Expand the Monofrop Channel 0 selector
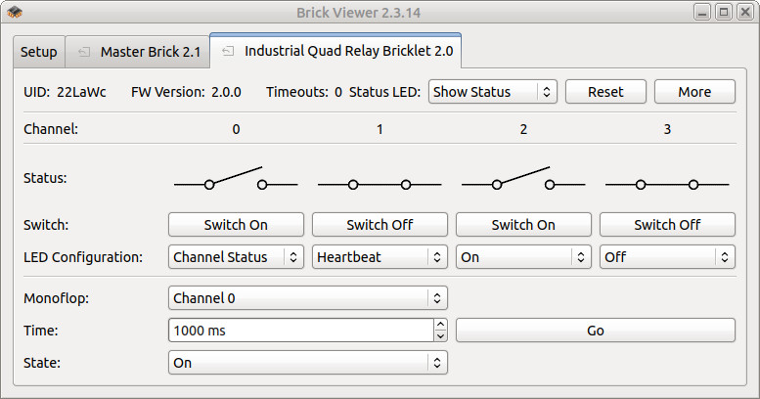 pos(307,297)
